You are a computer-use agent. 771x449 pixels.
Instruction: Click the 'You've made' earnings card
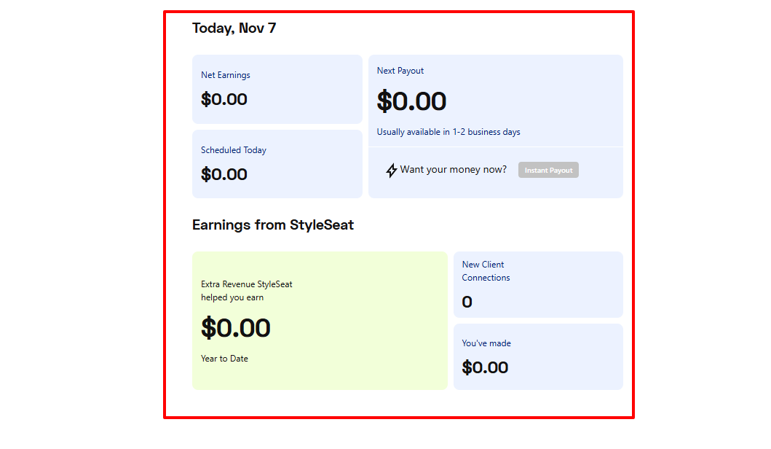pos(538,356)
